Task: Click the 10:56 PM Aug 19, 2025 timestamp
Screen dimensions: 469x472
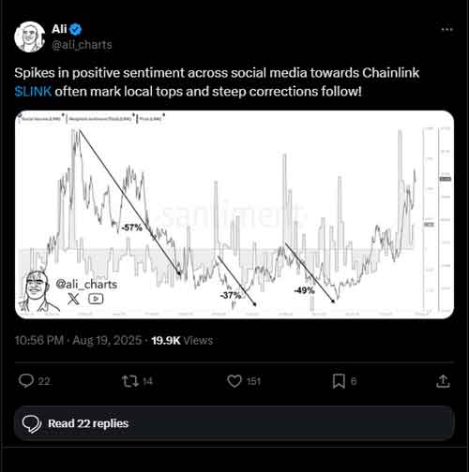Action: pos(78,340)
